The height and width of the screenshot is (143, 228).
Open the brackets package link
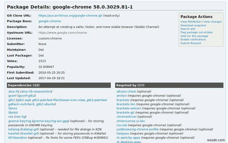(x=123, y=100)
